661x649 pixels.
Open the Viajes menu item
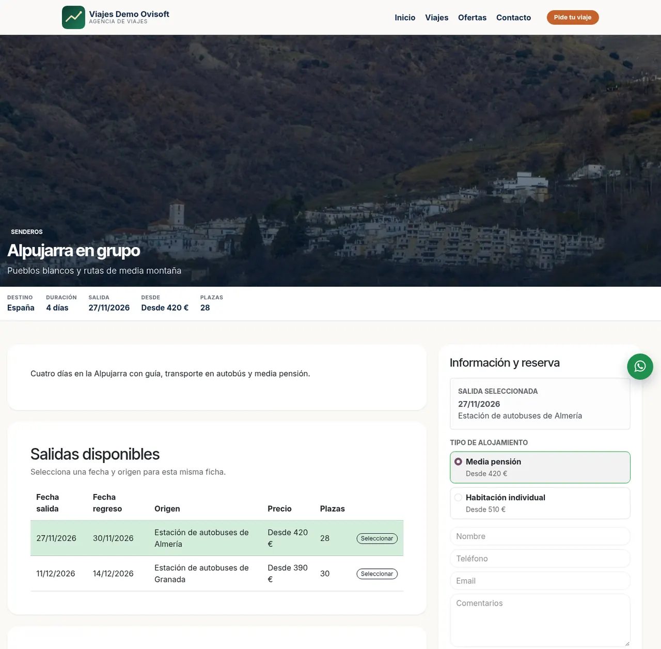pyautogui.click(x=437, y=18)
